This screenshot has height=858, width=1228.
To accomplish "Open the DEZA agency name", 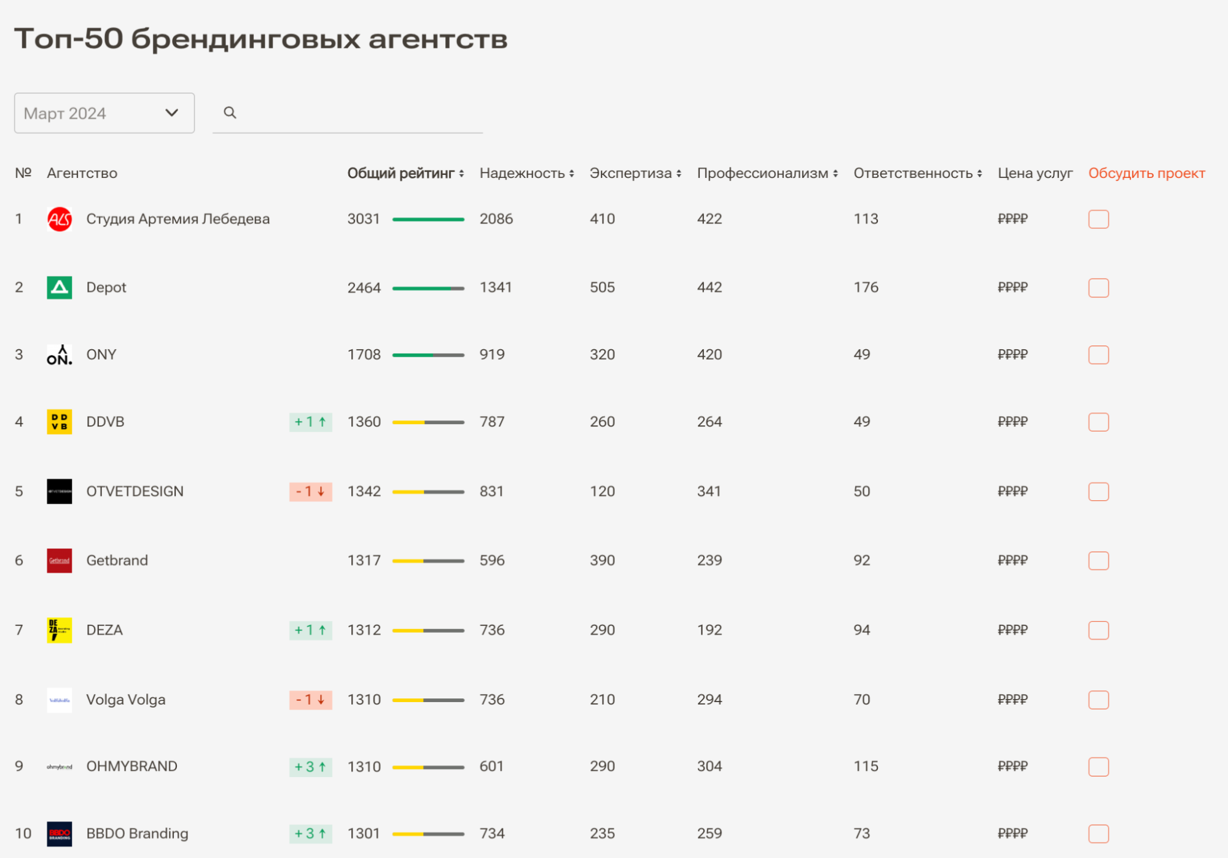I will 104,630.
